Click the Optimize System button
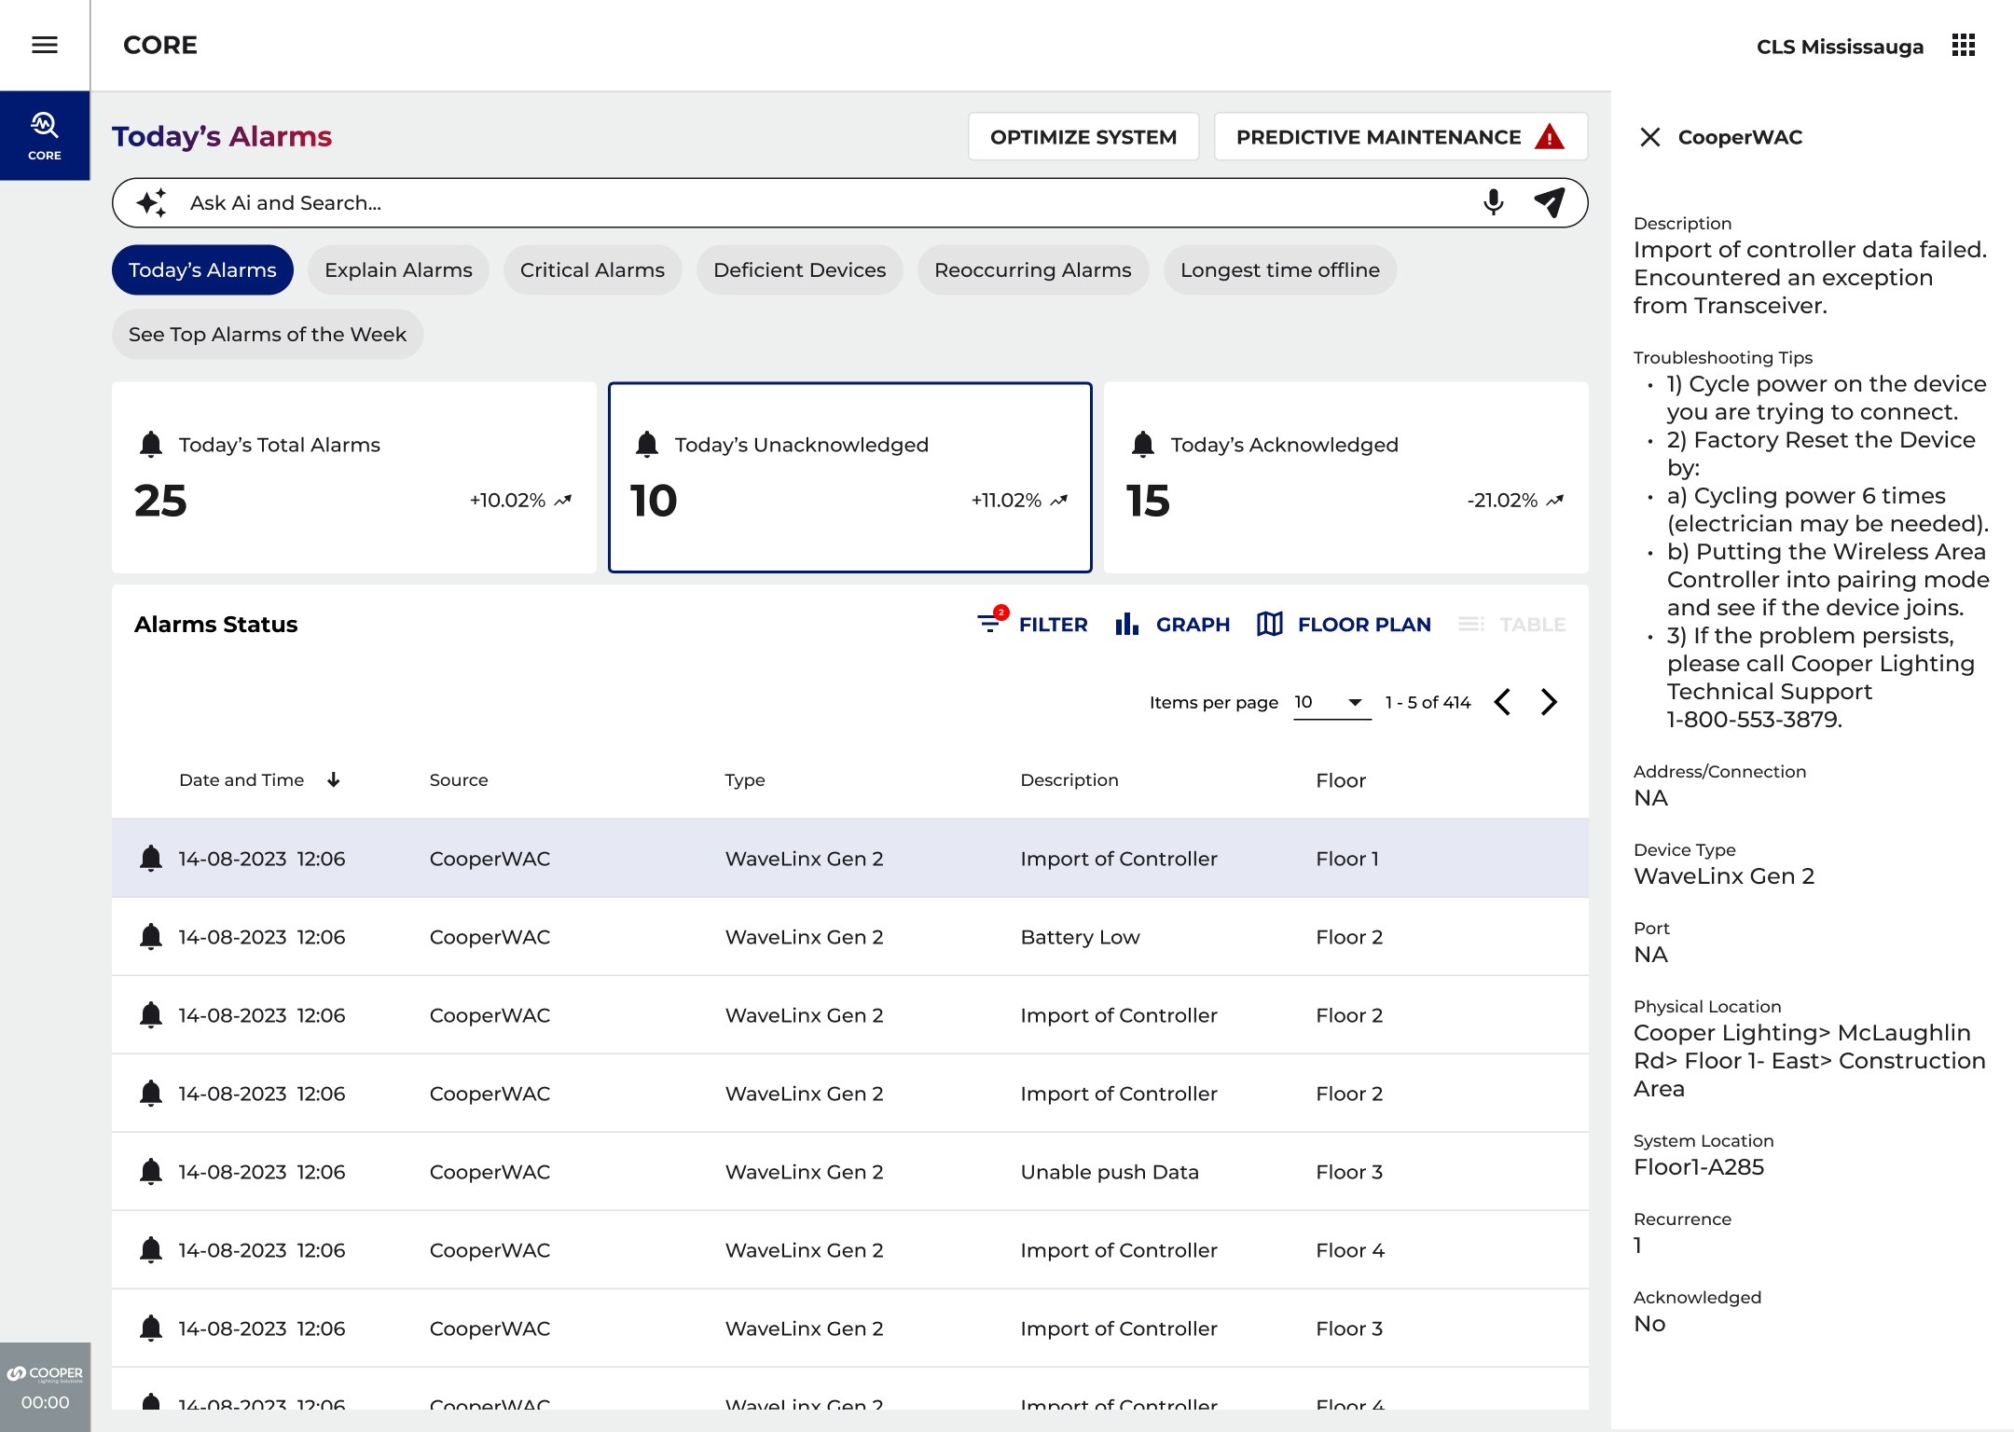Image resolution: width=2014 pixels, height=1432 pixels. pyautogui.click(x=1083, y=137)
